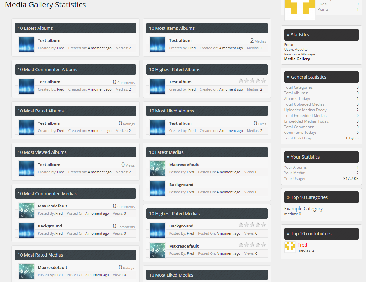366x282 pixels.
Task: Open the Example Category link
Action: coord(303,208)
